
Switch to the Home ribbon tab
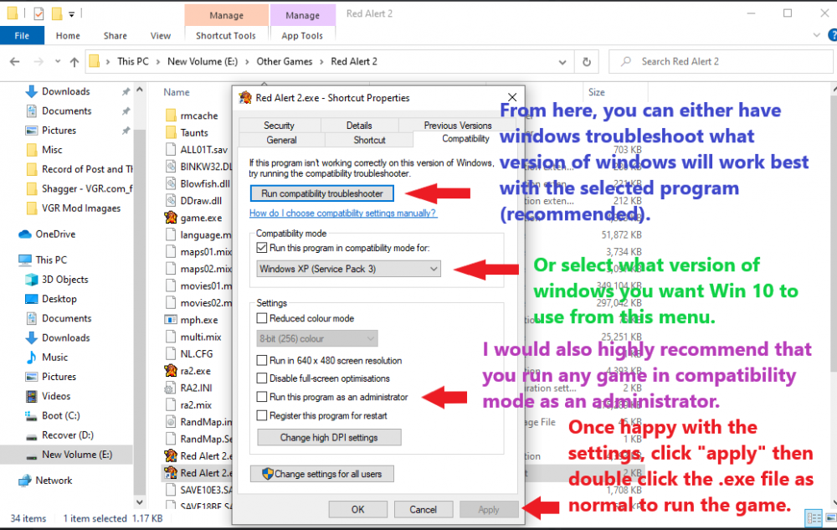tap(68, 36)
